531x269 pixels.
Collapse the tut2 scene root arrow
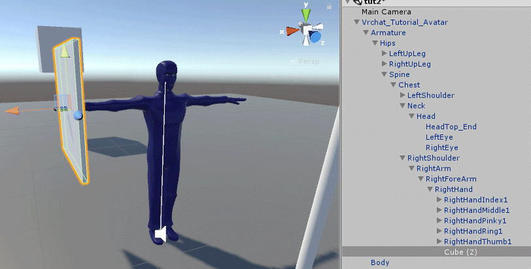[347, 2]
